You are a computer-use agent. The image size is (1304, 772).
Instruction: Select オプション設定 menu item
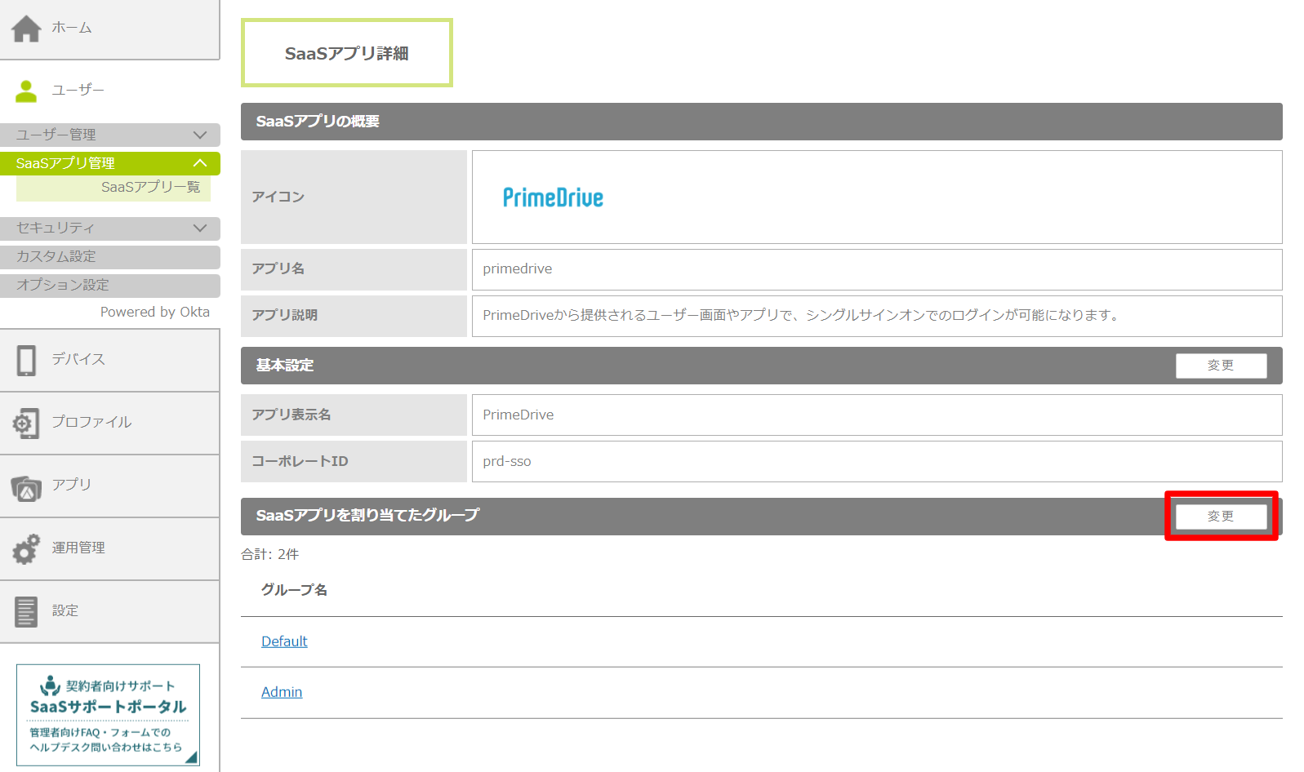(x=63, y=285)
